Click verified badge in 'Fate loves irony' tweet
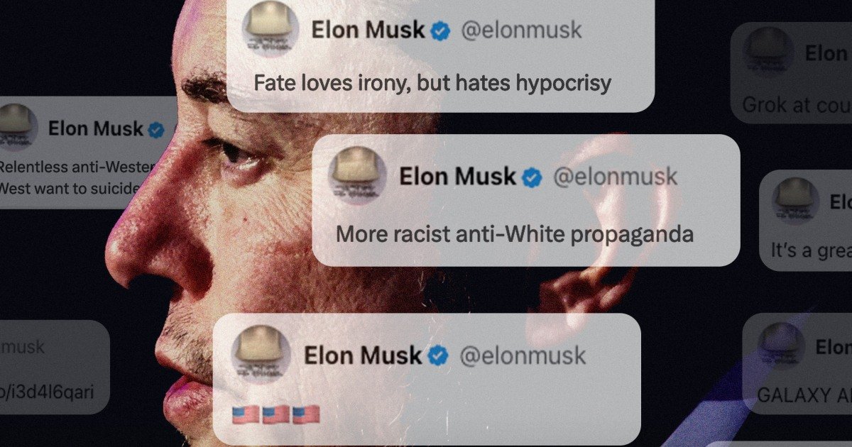 click(441, 31)
